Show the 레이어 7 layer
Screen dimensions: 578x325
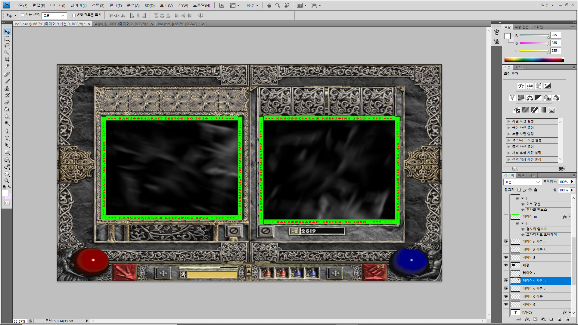point(506,273)
